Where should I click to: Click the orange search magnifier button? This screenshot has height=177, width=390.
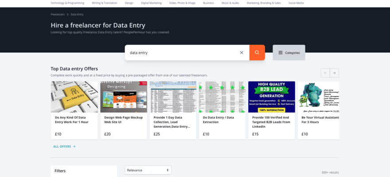(x=257, y=52)
